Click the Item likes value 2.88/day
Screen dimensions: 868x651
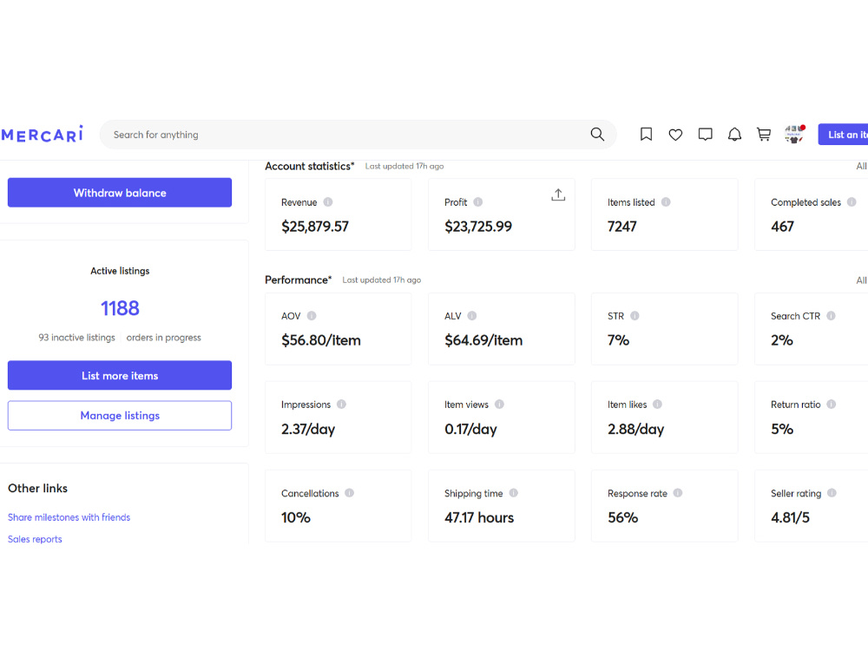pos(635,429)
